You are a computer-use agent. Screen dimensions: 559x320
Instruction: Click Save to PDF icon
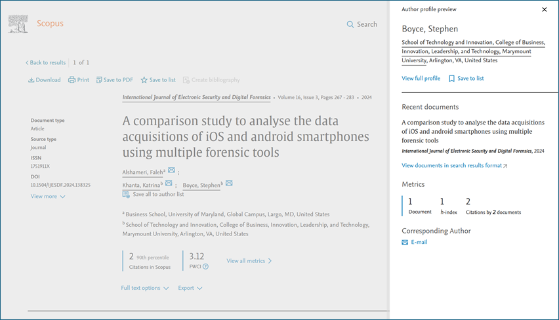click(x=99, y=80)
